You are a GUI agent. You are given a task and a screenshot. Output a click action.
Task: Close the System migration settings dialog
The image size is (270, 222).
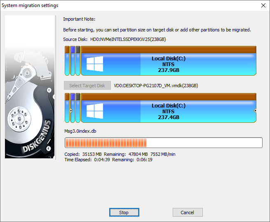pos(263,5)
